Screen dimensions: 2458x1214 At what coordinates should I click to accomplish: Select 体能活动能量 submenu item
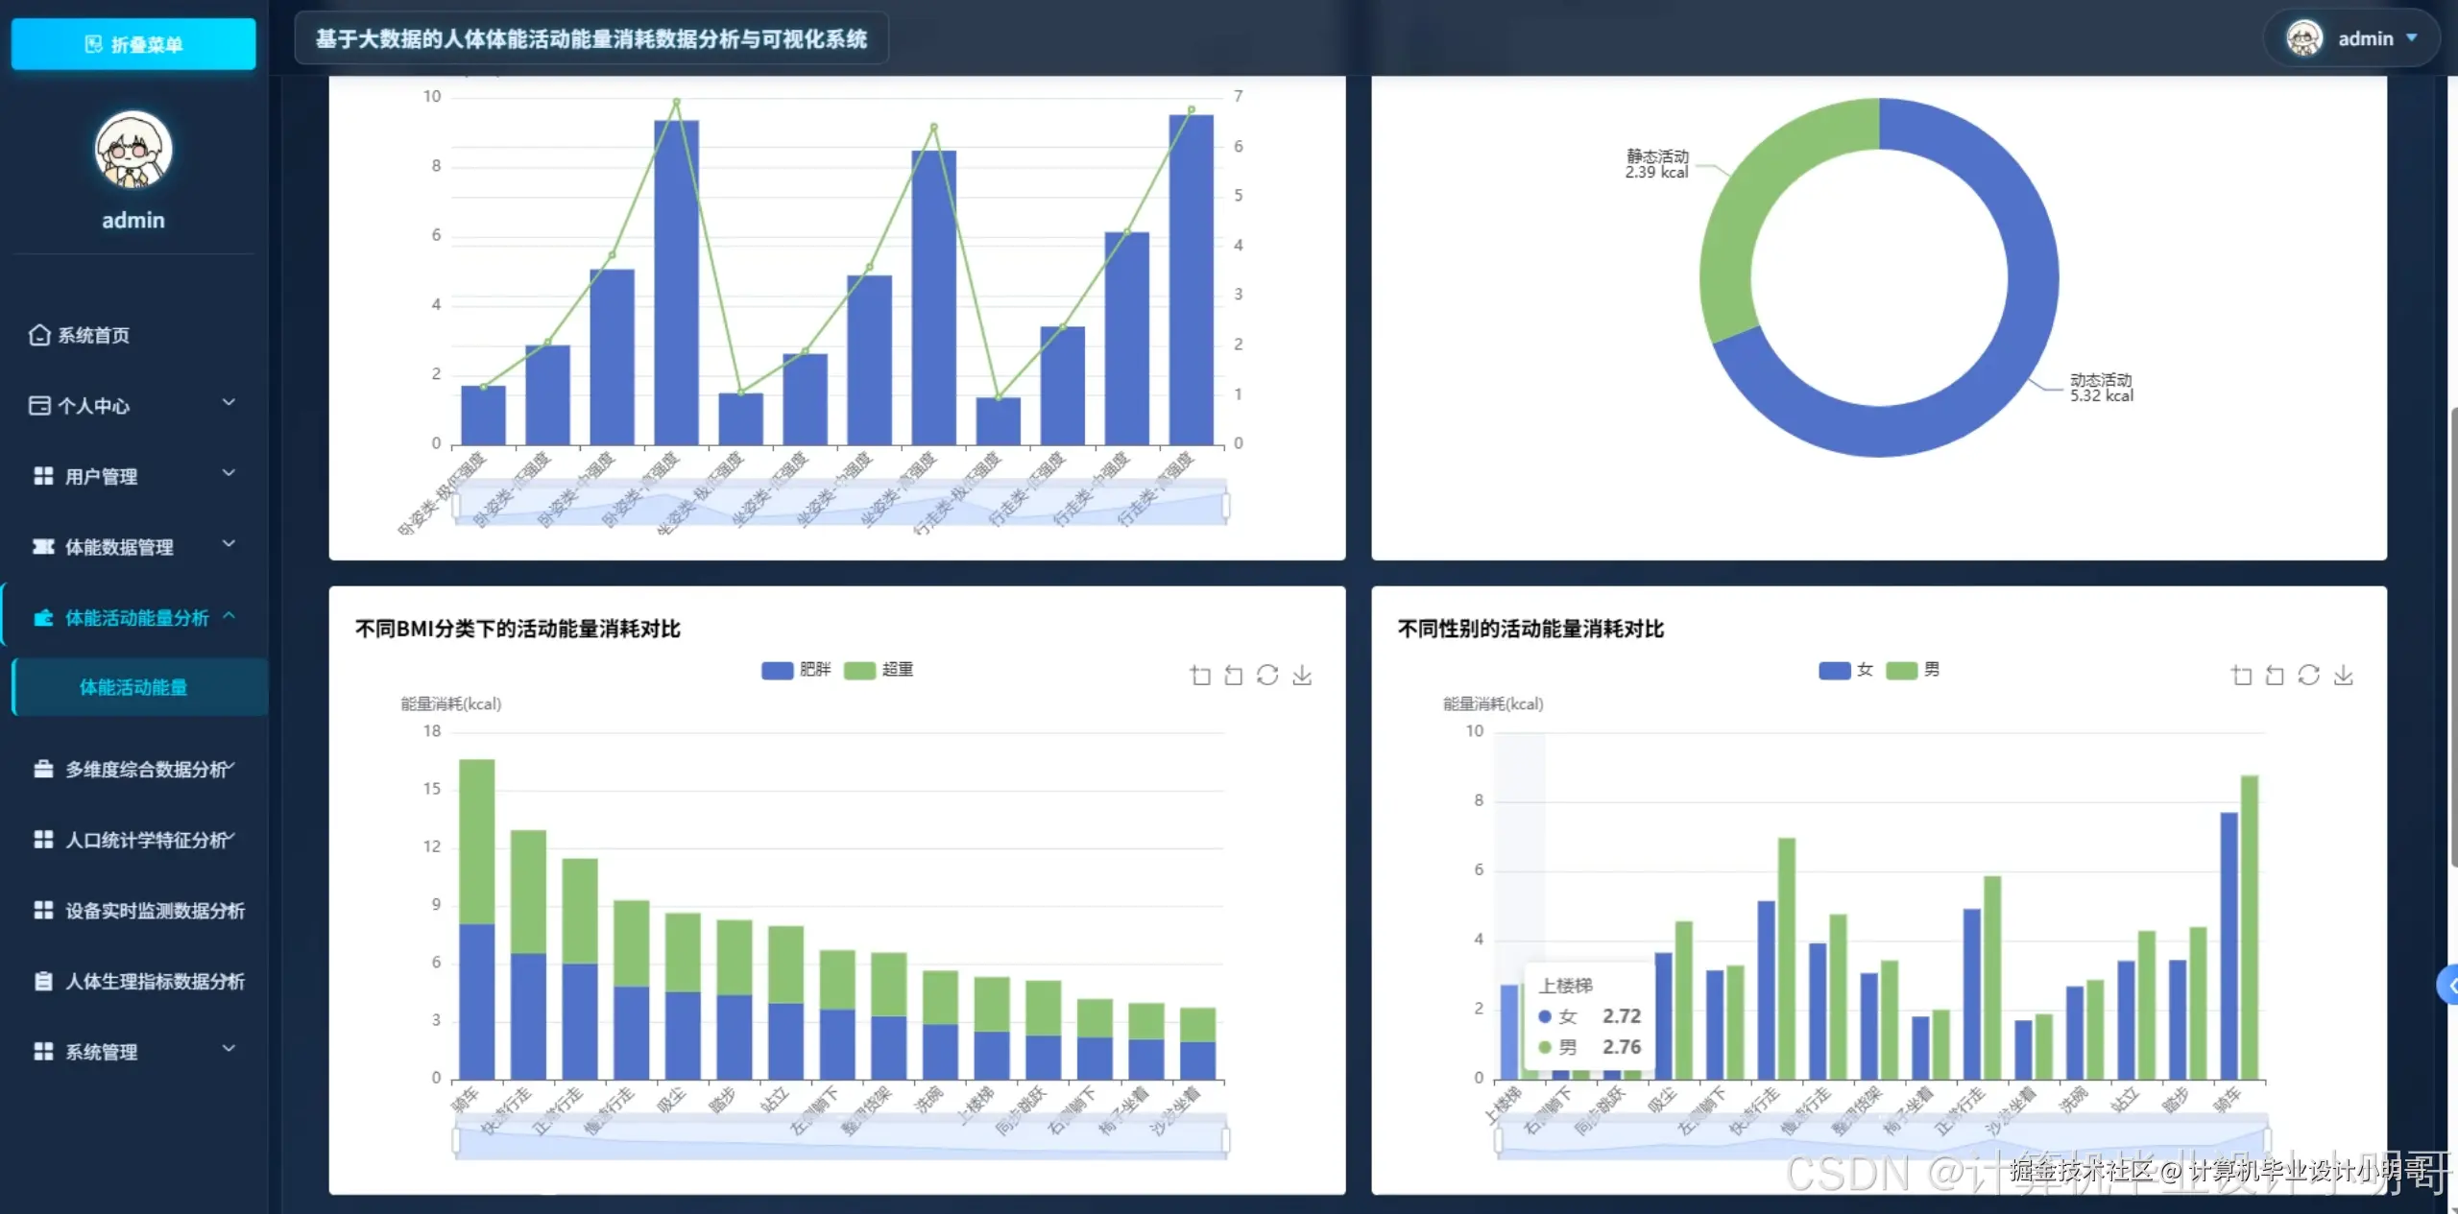(x=133, y=687)
